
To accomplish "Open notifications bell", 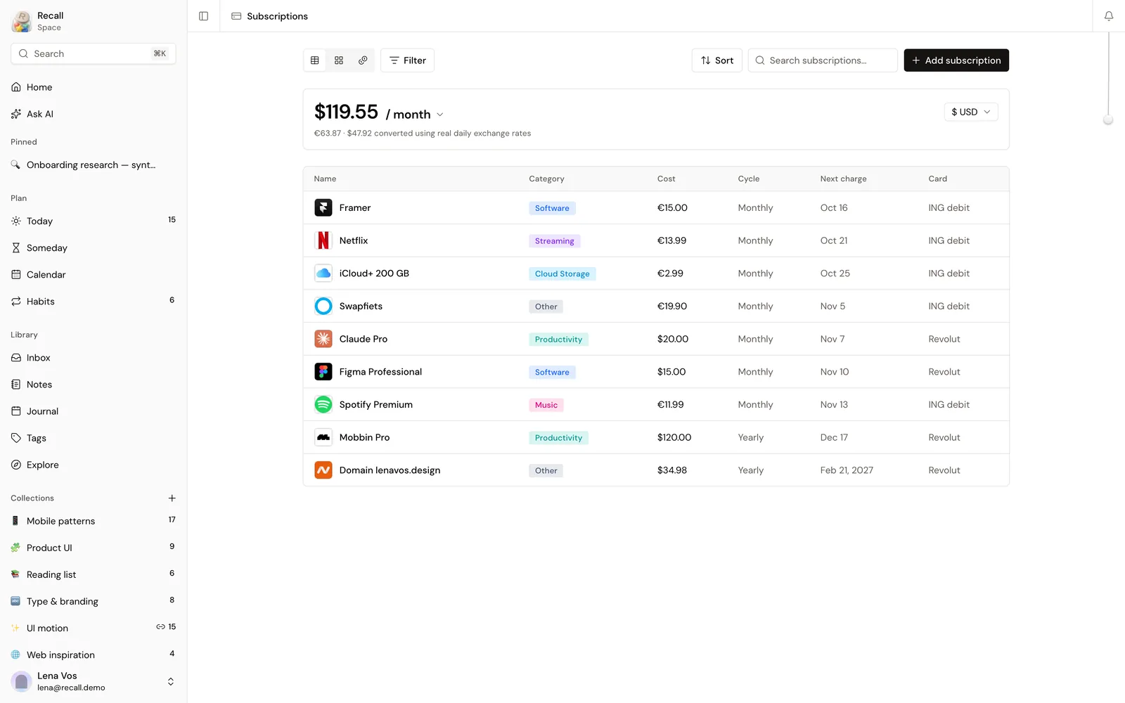I will 1109,16.
